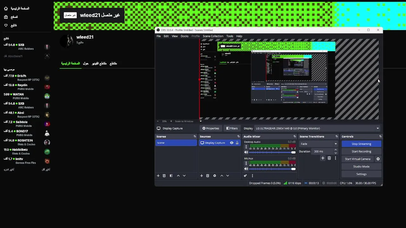Image resolution: width=406 pixels, height=228 pixels.
Task: Toggle Studio Mode
Action: click(361, 167)
